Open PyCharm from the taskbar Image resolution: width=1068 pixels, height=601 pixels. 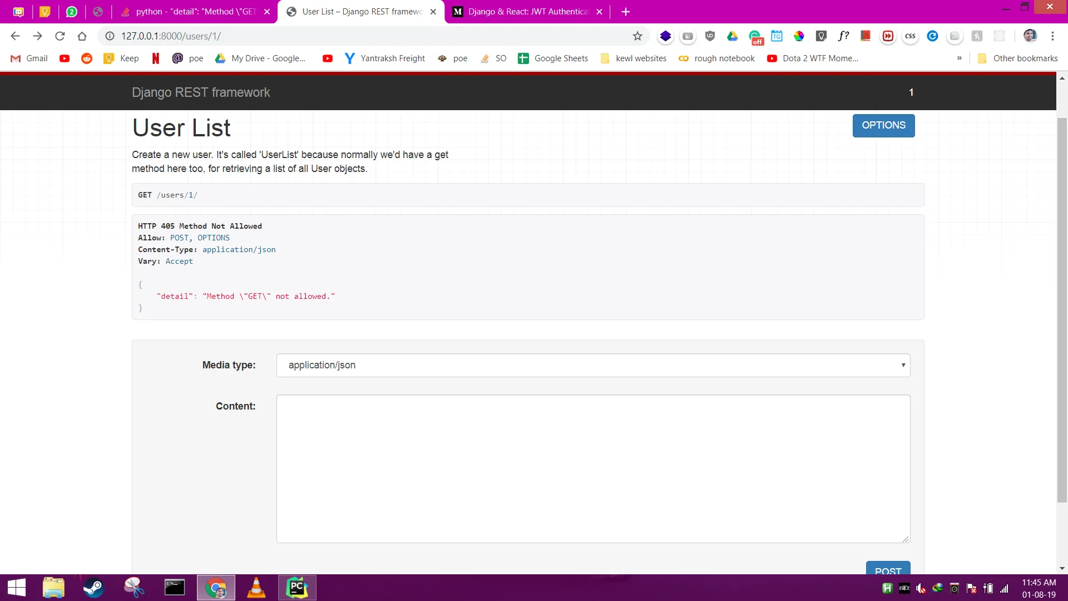coord(297,588)
